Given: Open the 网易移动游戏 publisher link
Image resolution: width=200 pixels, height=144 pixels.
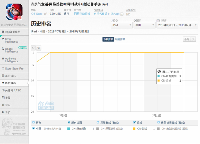Looking at the screenshot, I should [82, 14].
